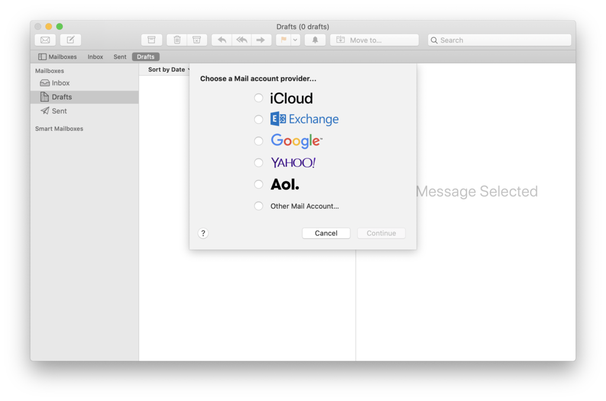Open the Sort by Date dropdown
Image resolution: width=606 pixels, height=401 pixels.
(x=169, y=70)
